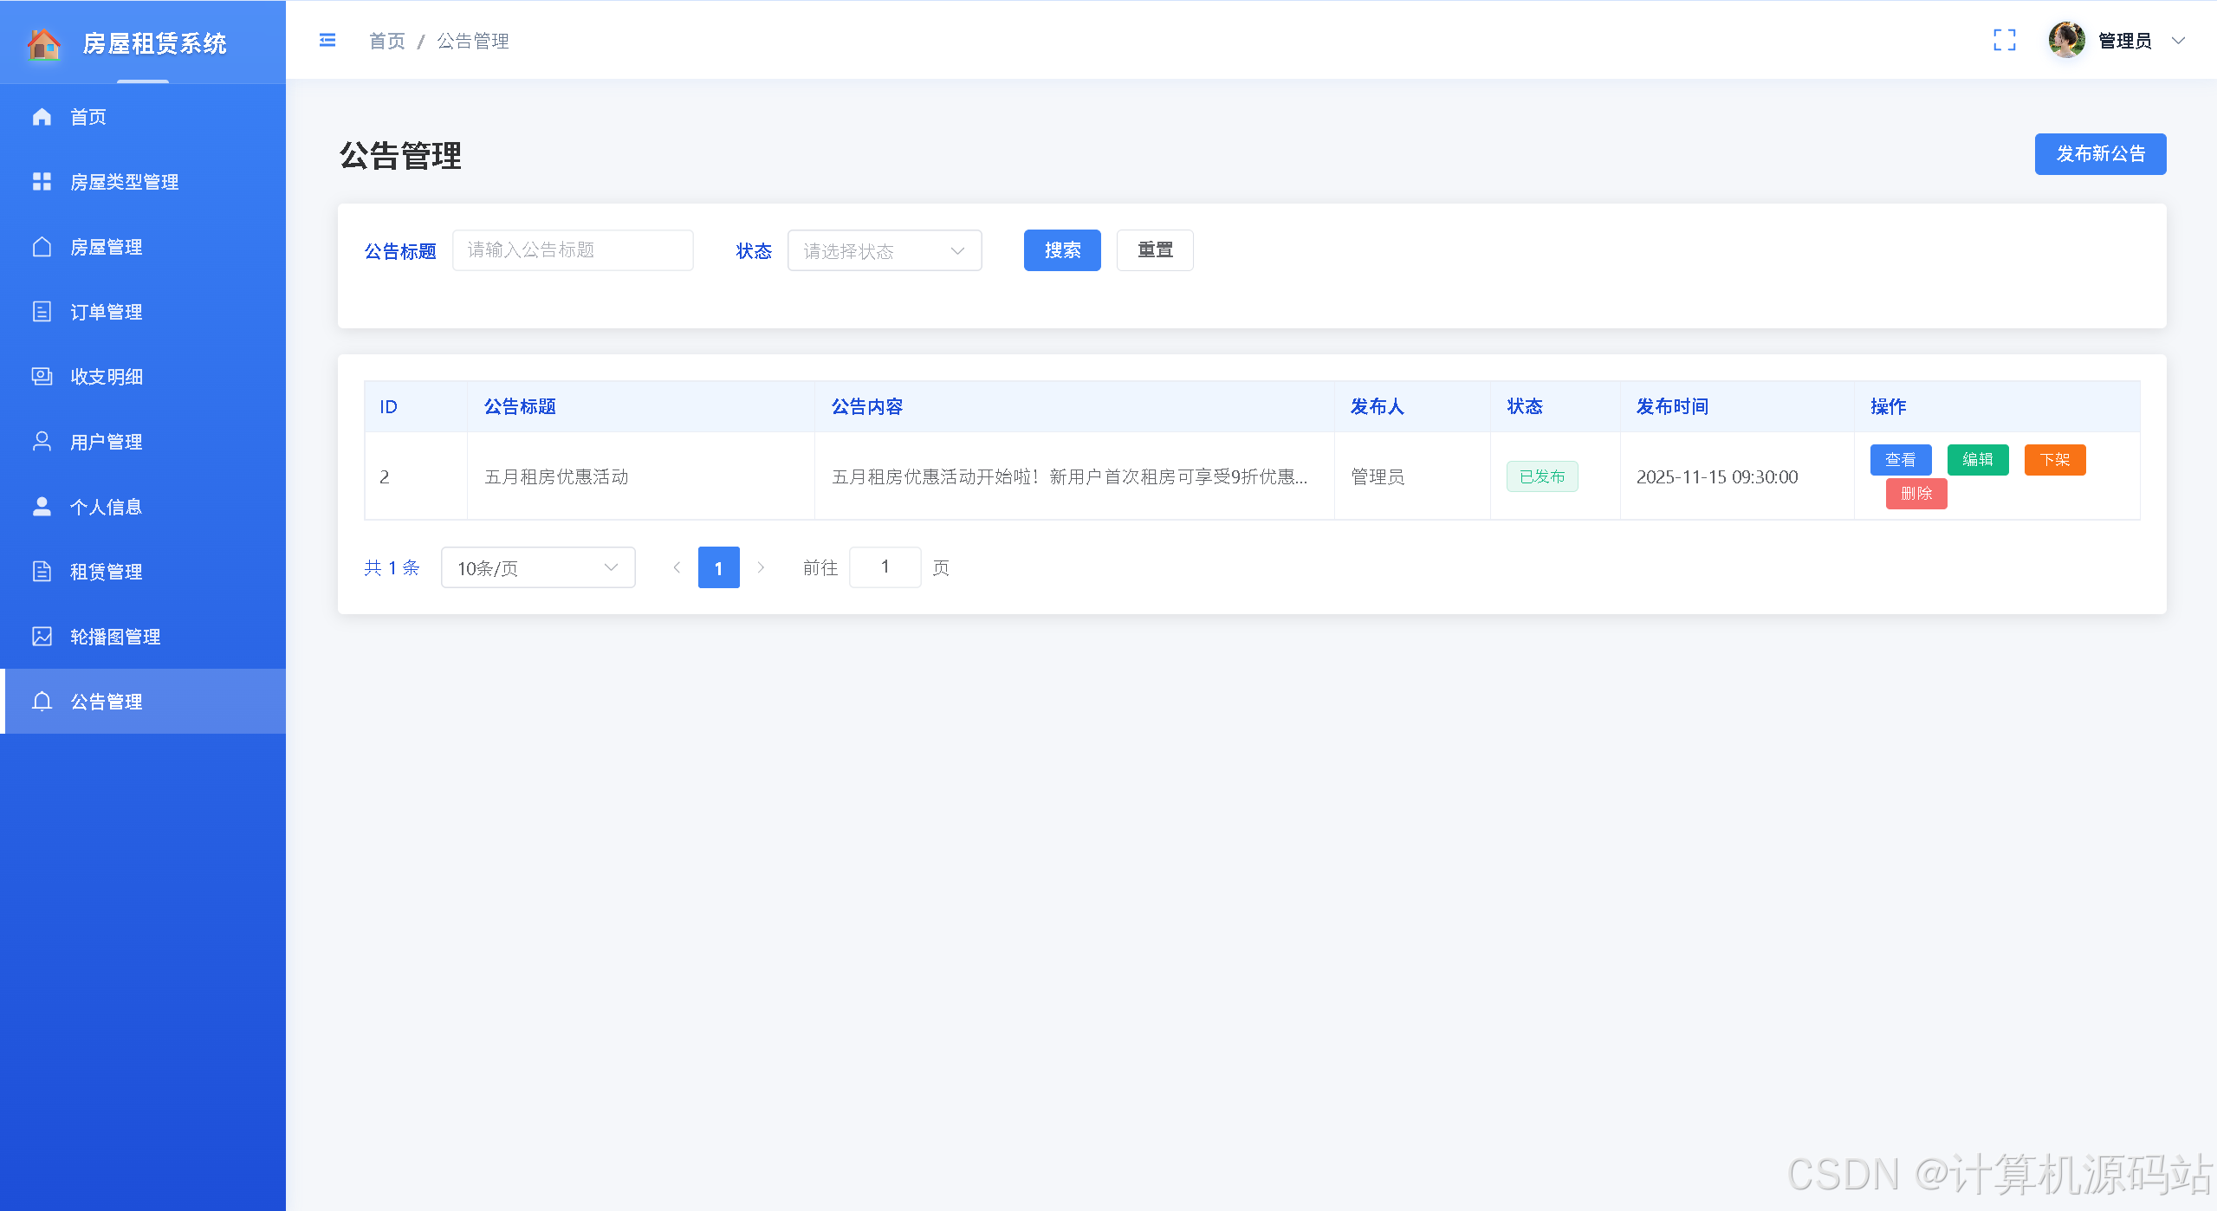This screenshot has height=1211, width=2217.
Task: Click the 收支明细 sidebar icon
Action: pyautogui.click(x=42, y=376)
